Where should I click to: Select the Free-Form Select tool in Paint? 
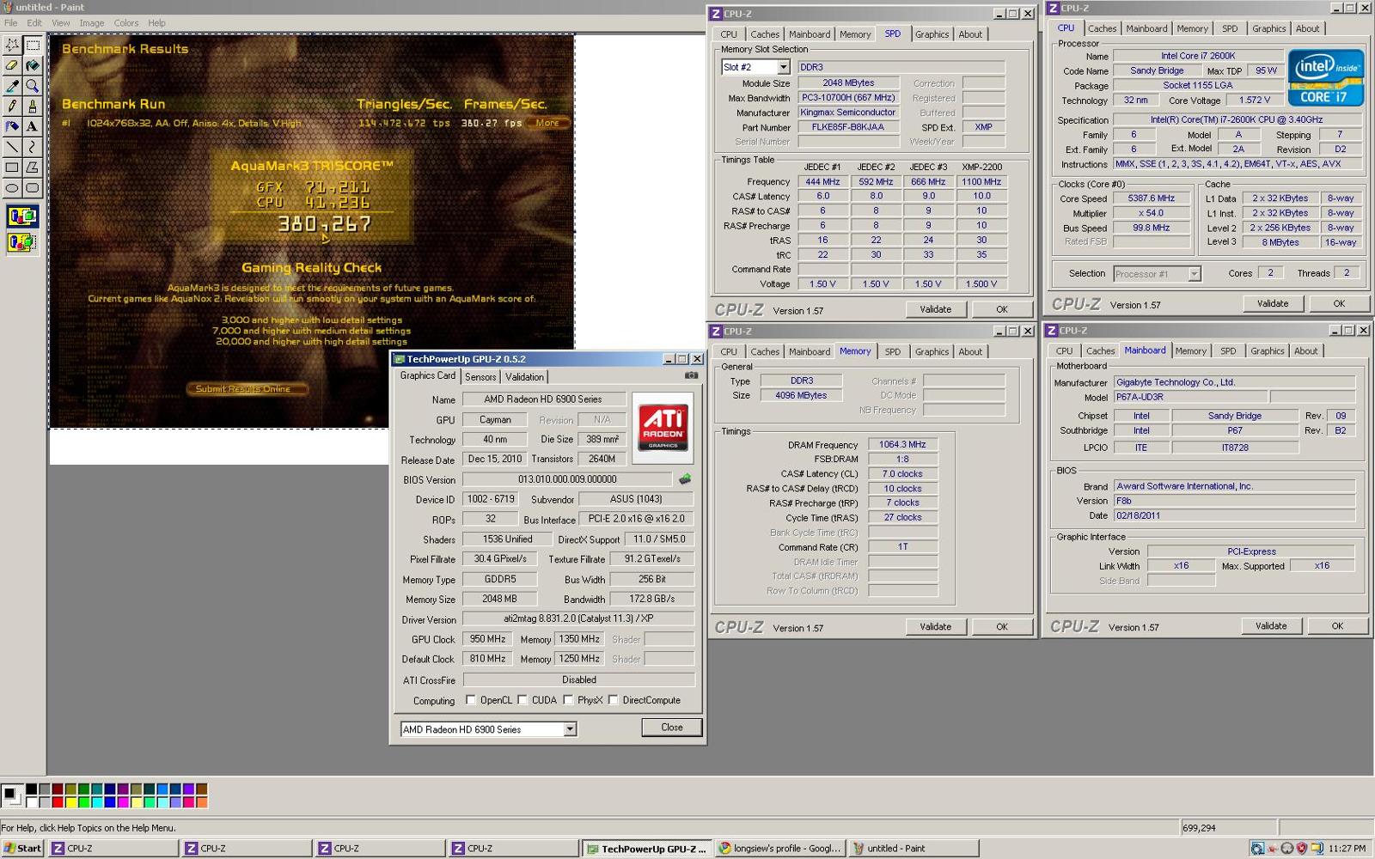pyautogui.click(x=12, y=45)
